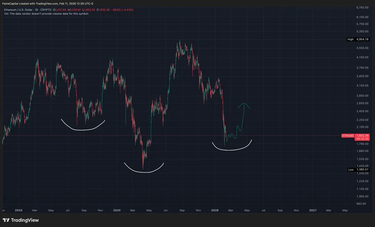Click the 2,650.00 price axis label
This screenshot has width=375, height=227.
(x=362, y=103)
